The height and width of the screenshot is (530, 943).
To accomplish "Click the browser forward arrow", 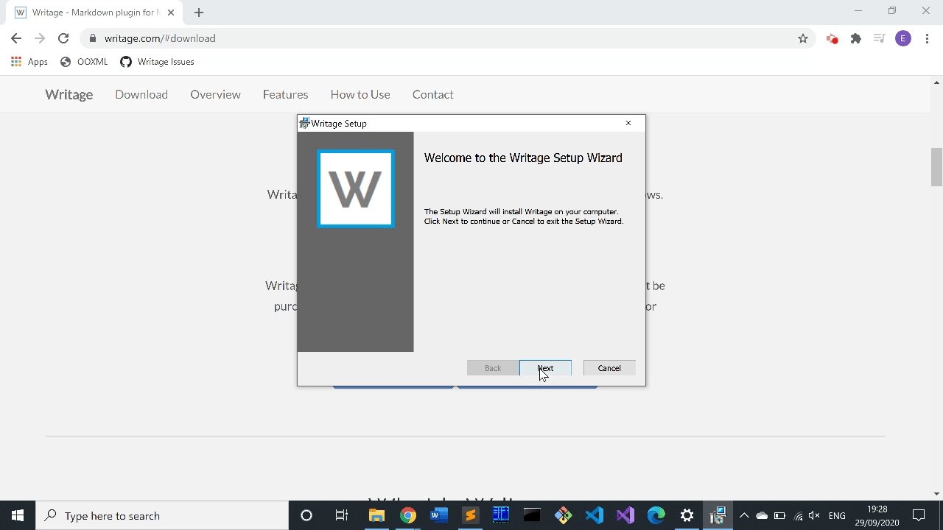I will pos(40,38).
